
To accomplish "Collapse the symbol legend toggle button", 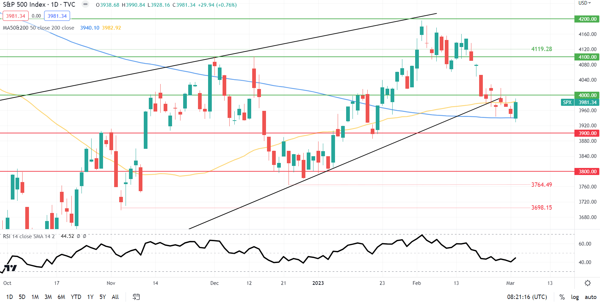I will point(86,4).
